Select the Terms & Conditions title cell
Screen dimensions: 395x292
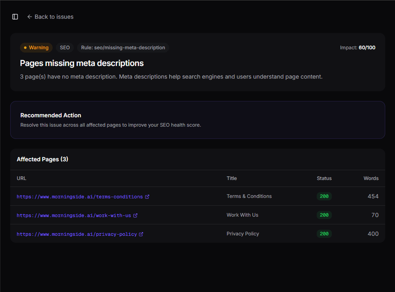[249, 196]
